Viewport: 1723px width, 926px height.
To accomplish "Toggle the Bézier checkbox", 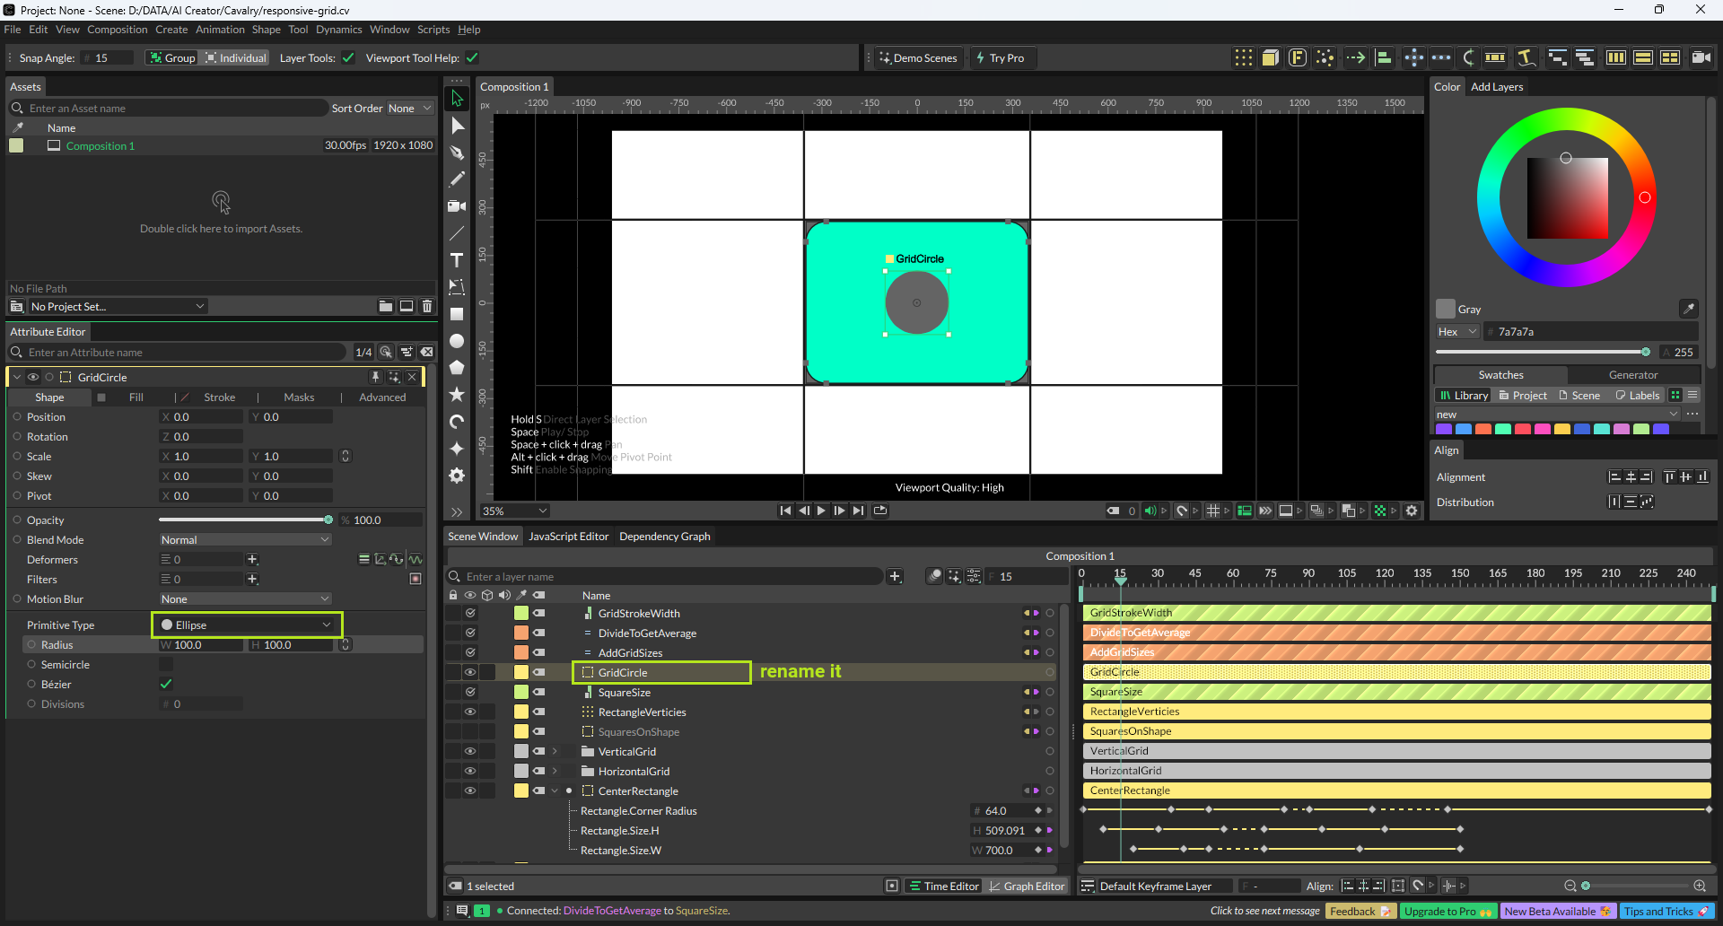I will pos(166,685).
